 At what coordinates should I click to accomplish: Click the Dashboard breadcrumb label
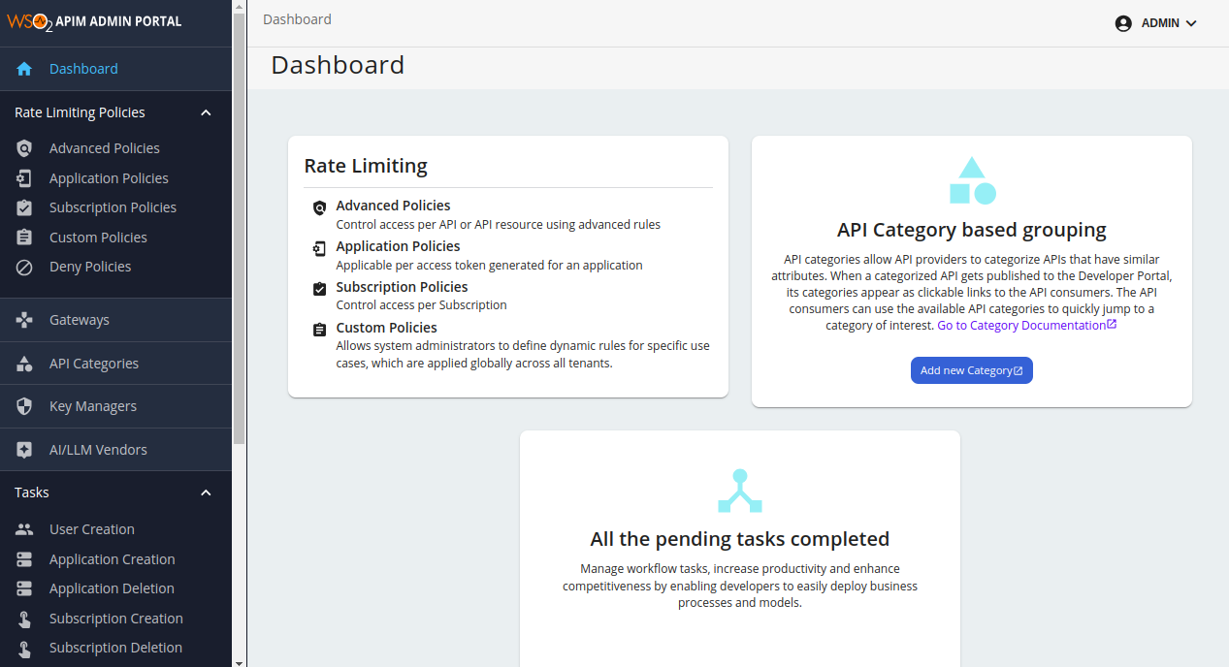click(x=297, y=18)
